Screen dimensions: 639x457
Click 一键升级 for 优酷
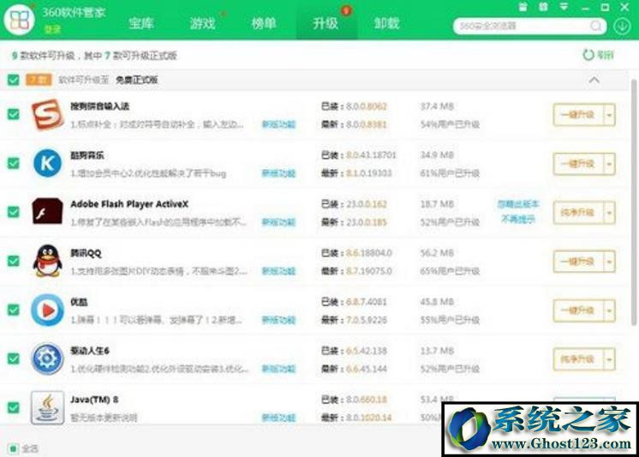(x=578, y=310)
